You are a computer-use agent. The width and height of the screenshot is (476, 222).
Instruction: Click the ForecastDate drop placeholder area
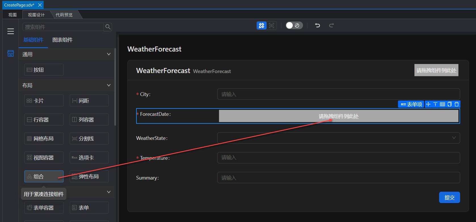(x=338, y=116)
